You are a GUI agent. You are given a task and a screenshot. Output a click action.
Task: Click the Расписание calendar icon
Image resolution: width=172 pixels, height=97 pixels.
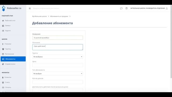coord(3,54)
